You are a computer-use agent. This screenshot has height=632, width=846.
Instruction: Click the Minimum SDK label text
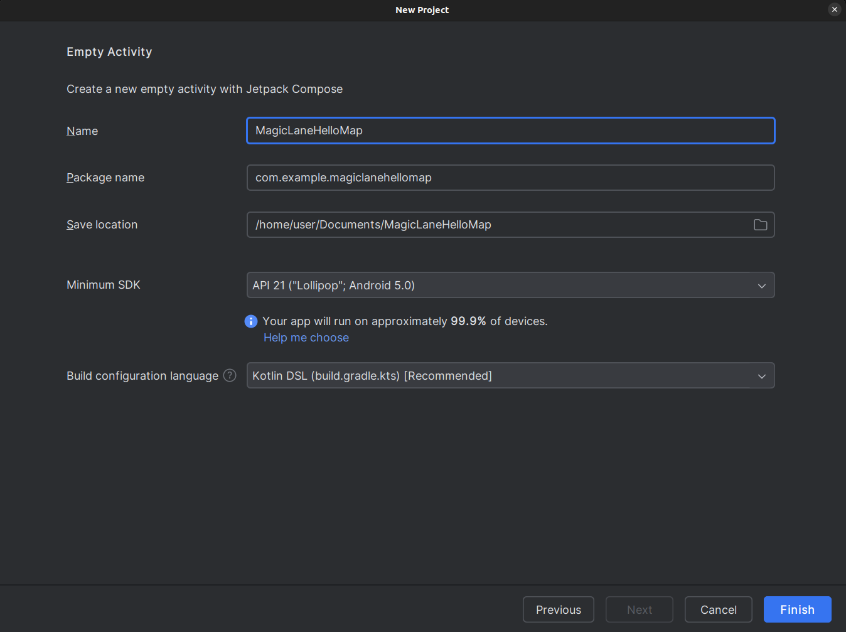(x=104, y=285)
